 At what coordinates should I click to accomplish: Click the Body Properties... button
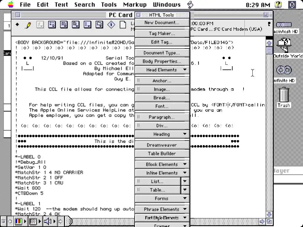(162, 61)
